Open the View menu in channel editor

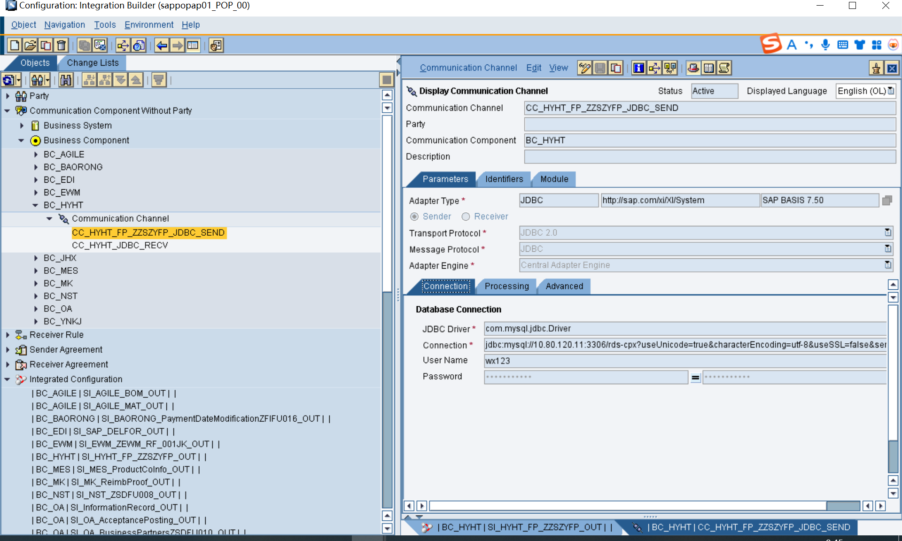[x=559, y=68]
